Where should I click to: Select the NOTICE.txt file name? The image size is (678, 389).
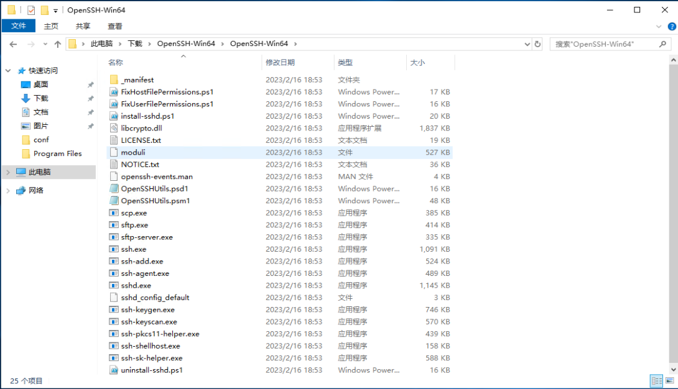coord(140,165)
